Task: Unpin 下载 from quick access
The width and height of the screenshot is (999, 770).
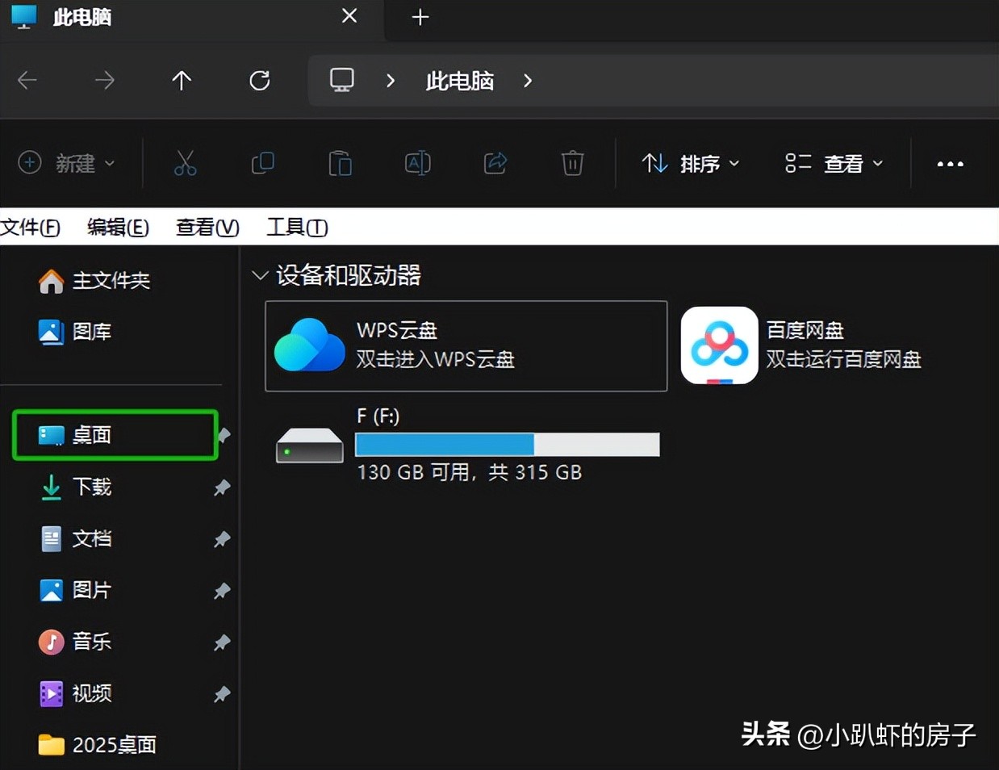Action: 222,488
